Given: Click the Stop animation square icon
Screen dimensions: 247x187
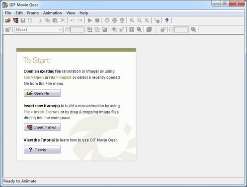Looking at the screenshot, I should [x=97, y=20].
